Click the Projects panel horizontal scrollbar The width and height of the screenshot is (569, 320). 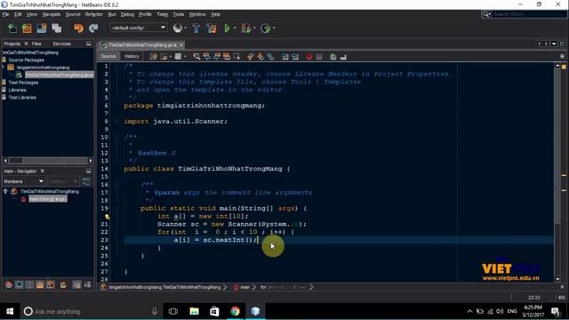pos(47,160)
